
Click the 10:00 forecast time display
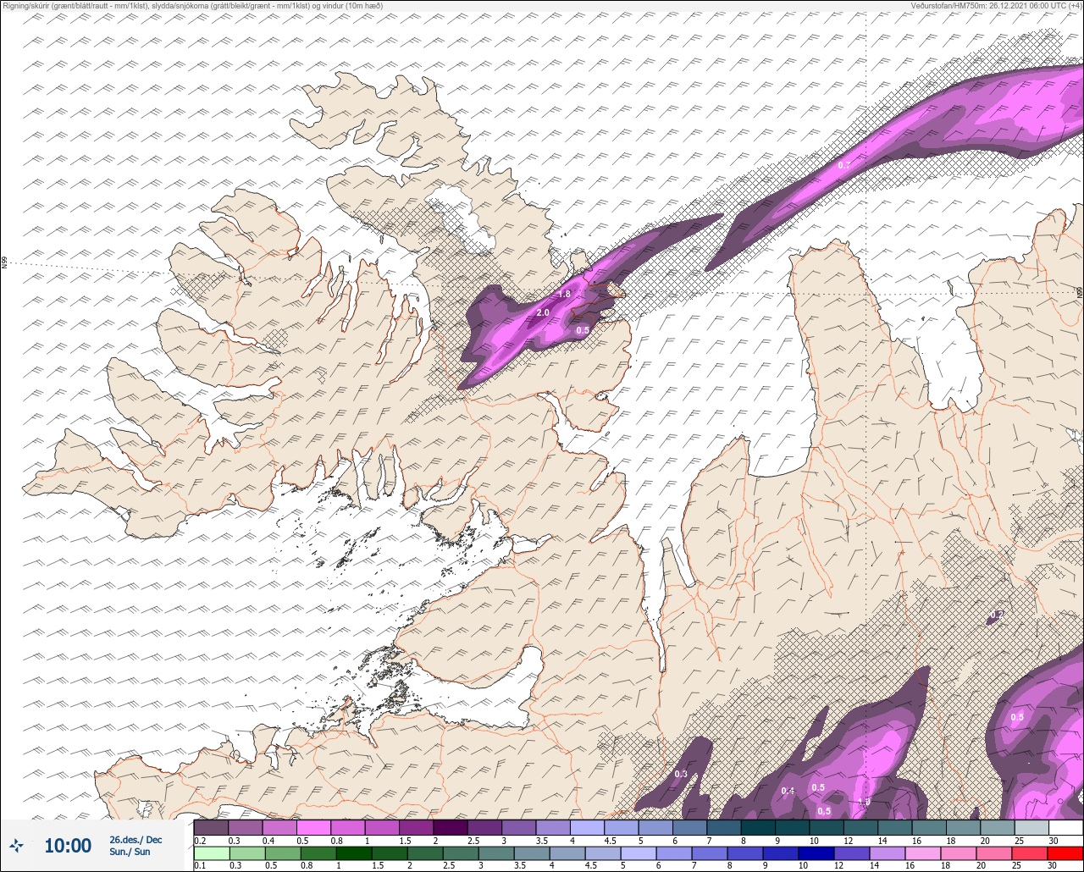click(68, 846)
